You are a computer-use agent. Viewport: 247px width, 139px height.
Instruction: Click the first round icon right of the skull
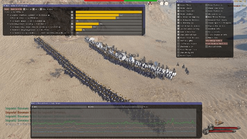tap(161, 3)
